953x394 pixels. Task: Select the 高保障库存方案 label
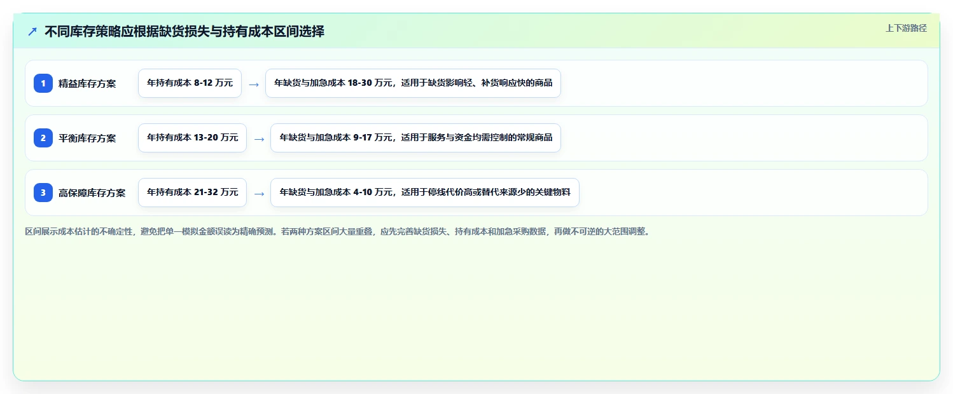[x=92, y=193]
